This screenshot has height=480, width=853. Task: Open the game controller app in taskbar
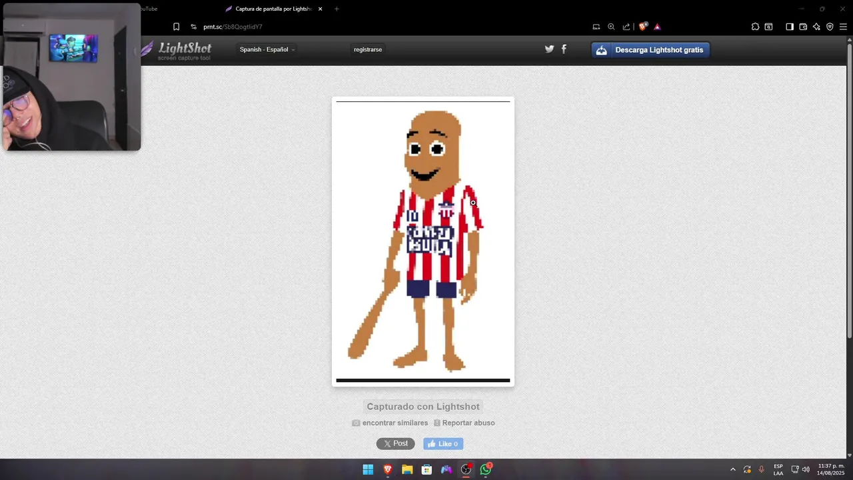pos(446,469)
